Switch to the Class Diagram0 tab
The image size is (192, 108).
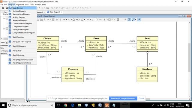coord(55,12)
